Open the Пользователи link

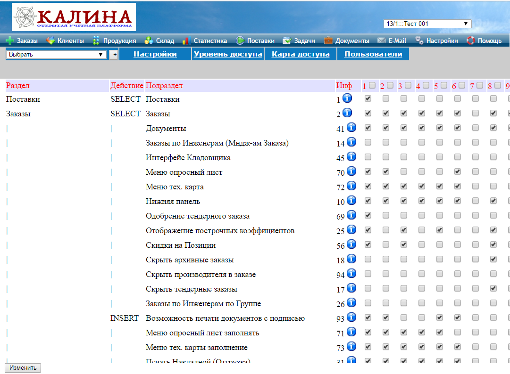[373, 54]
